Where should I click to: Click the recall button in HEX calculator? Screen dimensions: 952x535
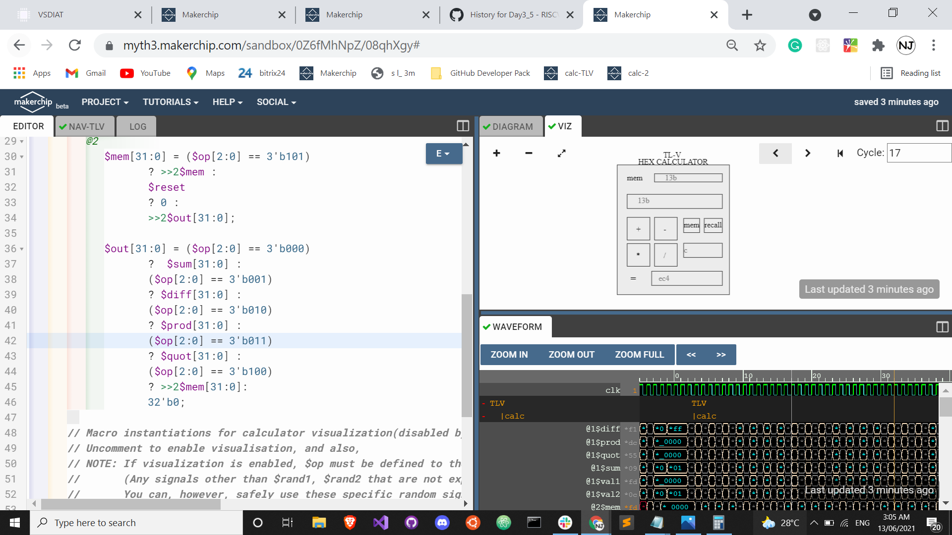coord(714,225)
